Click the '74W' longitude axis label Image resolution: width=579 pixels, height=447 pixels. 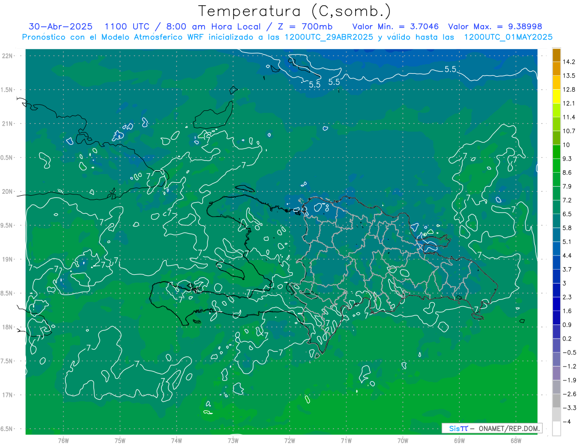coord(177,441)
